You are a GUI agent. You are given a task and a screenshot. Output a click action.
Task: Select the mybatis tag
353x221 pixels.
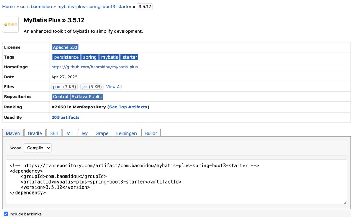109,57
